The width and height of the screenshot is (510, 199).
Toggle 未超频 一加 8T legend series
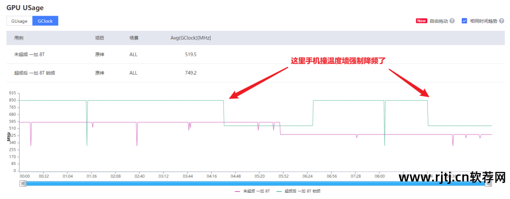click(x=252, y=191)
